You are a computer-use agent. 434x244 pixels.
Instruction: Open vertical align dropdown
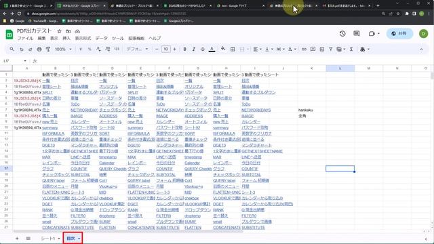pos(269,49)
